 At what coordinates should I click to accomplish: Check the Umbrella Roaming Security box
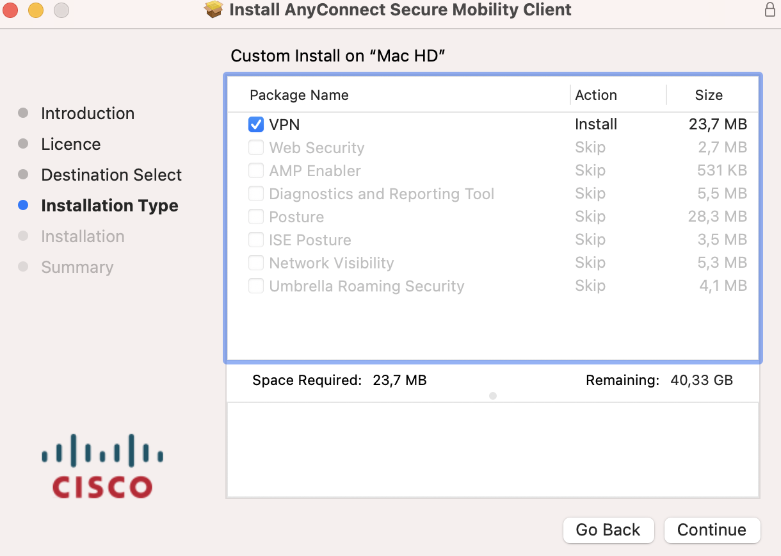[x=256, y=286]
